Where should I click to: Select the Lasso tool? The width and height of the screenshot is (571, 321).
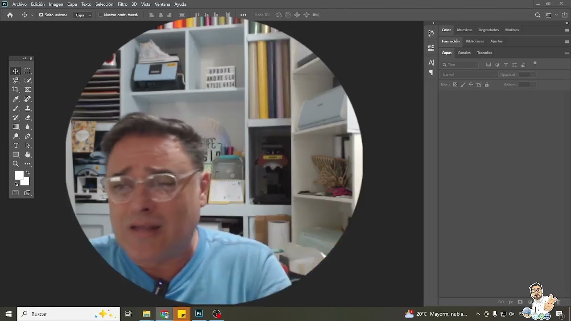(16, 80)
